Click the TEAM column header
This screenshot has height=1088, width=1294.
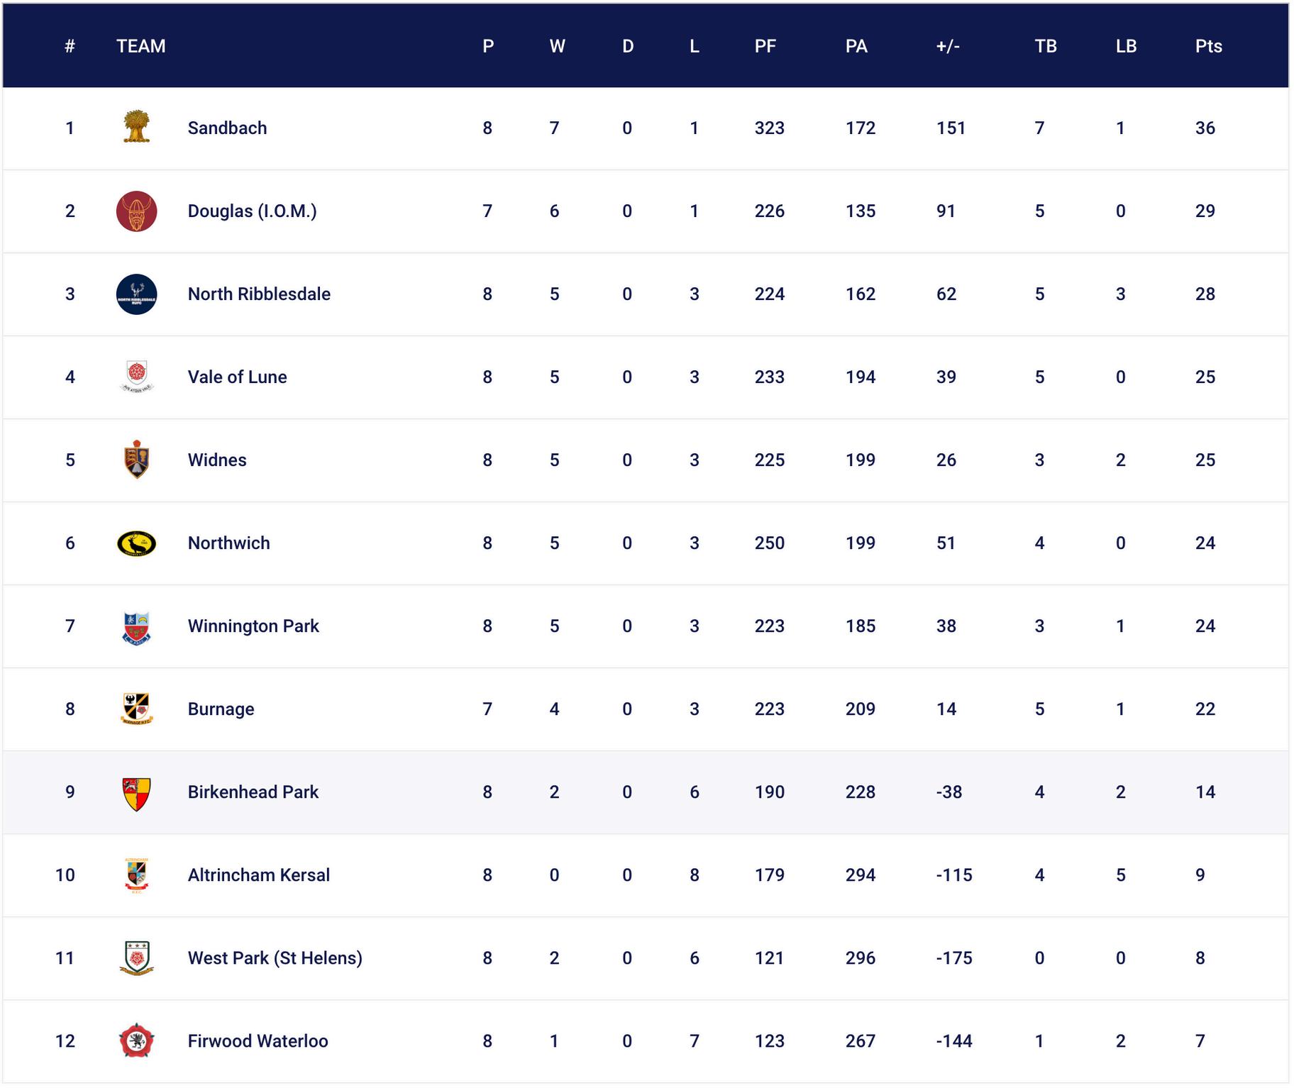(x=140, y=46)
